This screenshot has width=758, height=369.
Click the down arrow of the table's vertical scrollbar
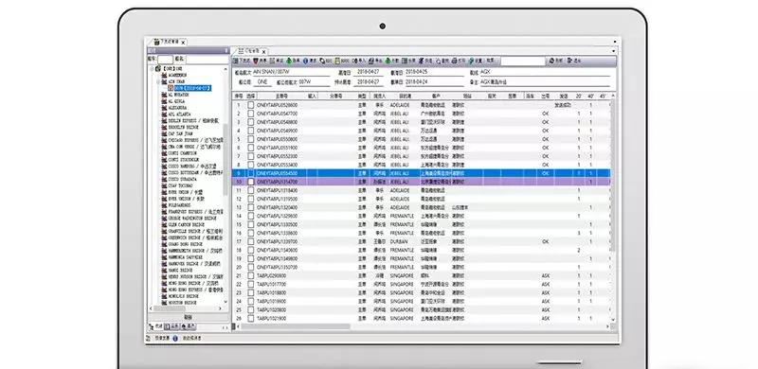pyautogui.click(x=613, y=319)
